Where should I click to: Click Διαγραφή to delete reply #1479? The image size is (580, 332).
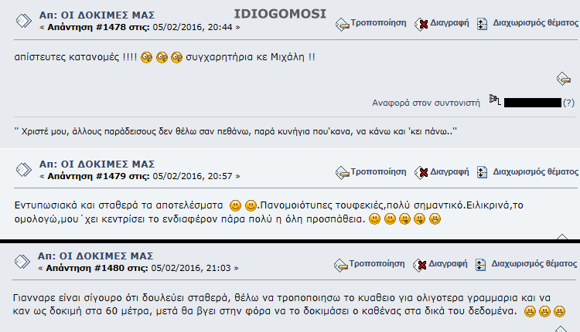click(x=449, y=171)
